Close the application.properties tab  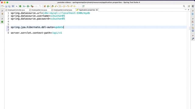(x=97, y=10)
